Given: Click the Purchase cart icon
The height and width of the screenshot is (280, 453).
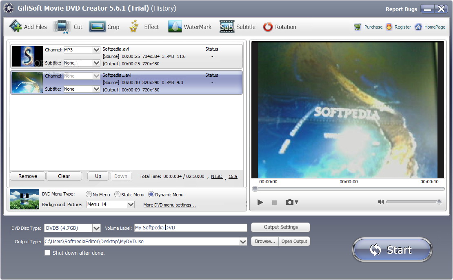Looking at the screenshot, I should coord(358,27).
